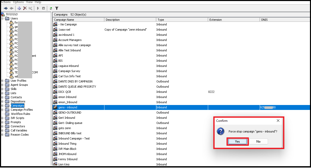
Task: Stop campaign with the square stop icon
Action: point(44,8)
